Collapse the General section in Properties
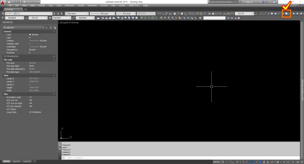 point(54,31)
